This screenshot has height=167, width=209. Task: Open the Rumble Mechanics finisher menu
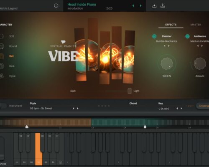(166, 41)
